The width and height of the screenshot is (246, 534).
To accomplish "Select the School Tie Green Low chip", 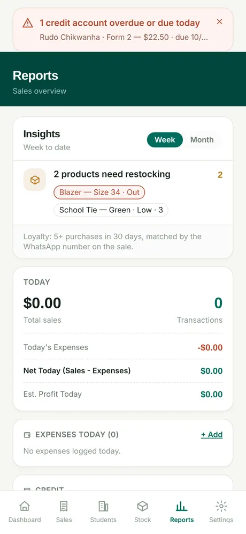I will (x=111, y=210).
